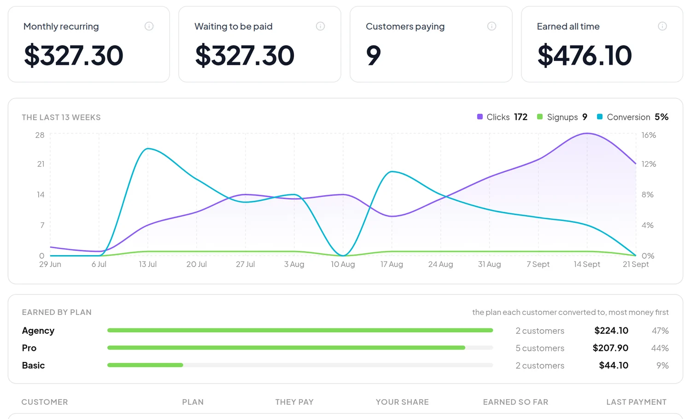Screen dimensions: 691x419
Task: Click THE LAST 13 WEEKS heading
Action: click(61, 117)
